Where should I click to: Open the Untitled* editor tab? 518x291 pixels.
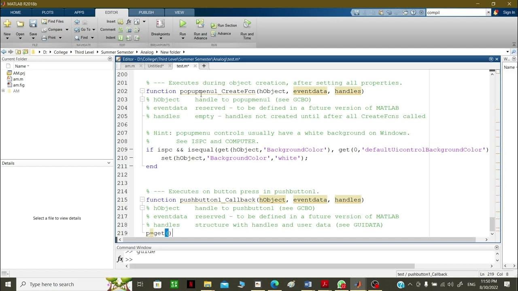click(156, 66)
